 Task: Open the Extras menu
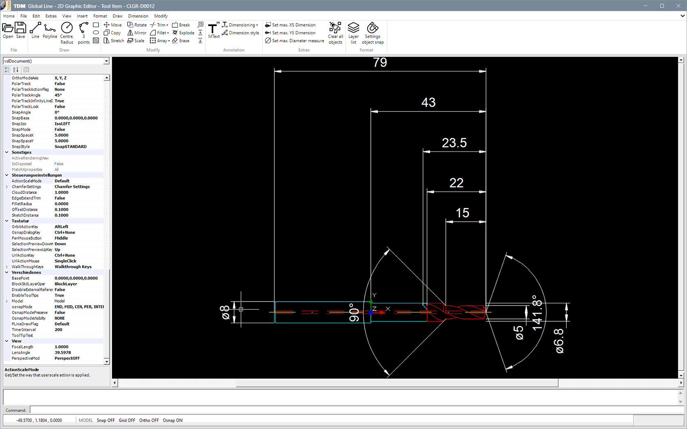[x=51, y=16]
